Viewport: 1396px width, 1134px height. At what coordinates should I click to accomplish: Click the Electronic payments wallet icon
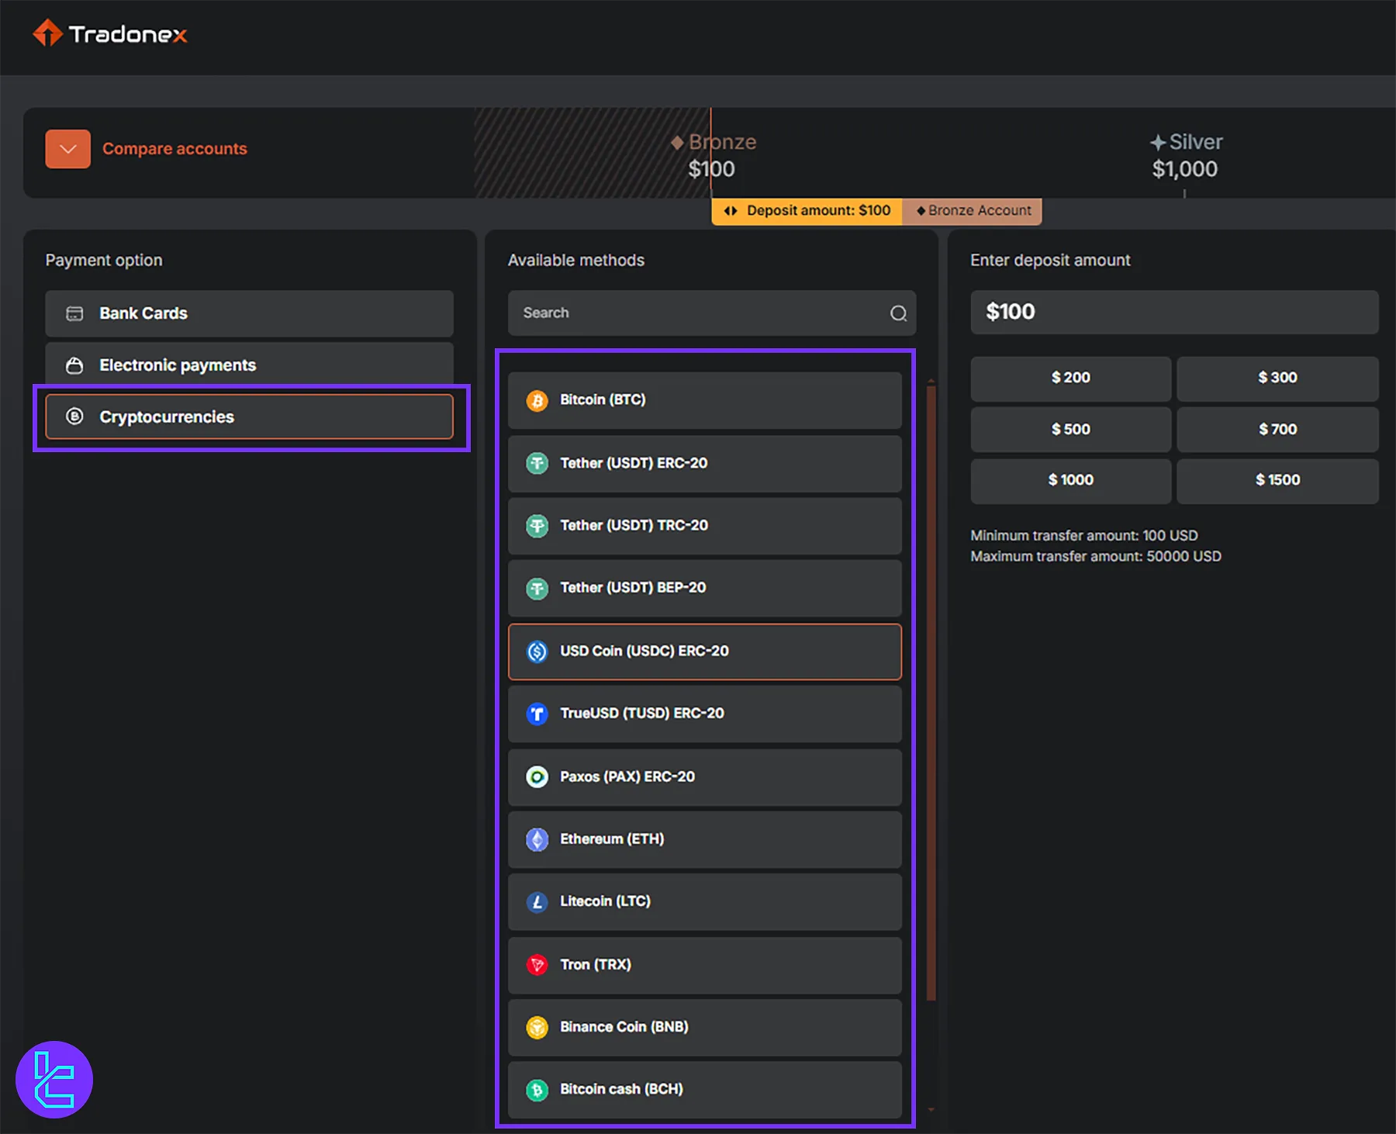(x=74, y=365)
